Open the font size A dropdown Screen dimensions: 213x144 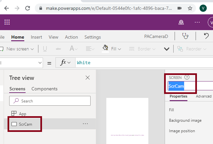pyautogui.click(x=74, y=48)
